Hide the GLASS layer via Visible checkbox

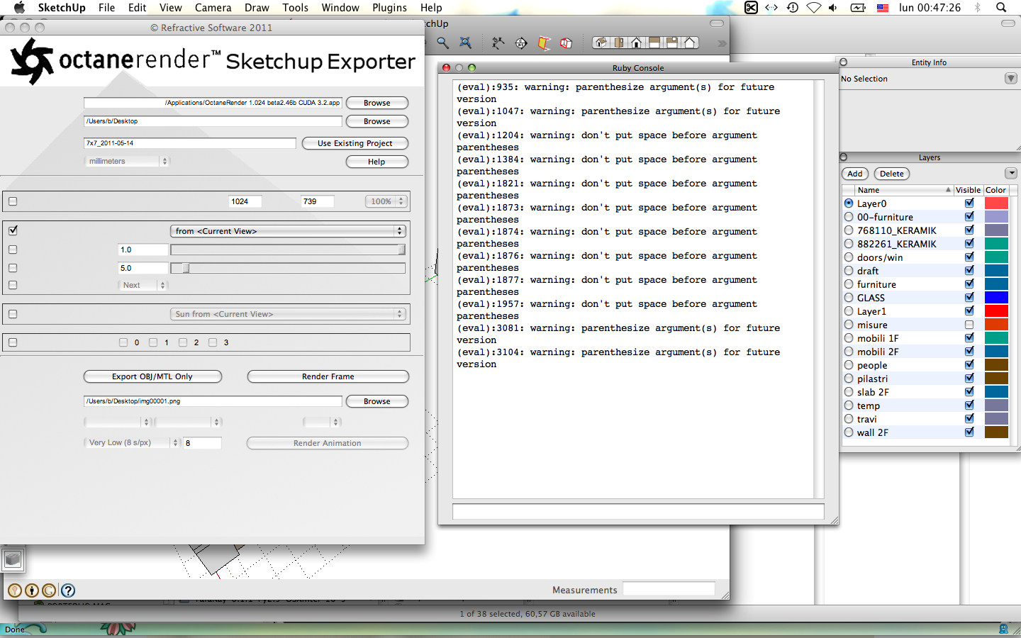click(969, 298)
